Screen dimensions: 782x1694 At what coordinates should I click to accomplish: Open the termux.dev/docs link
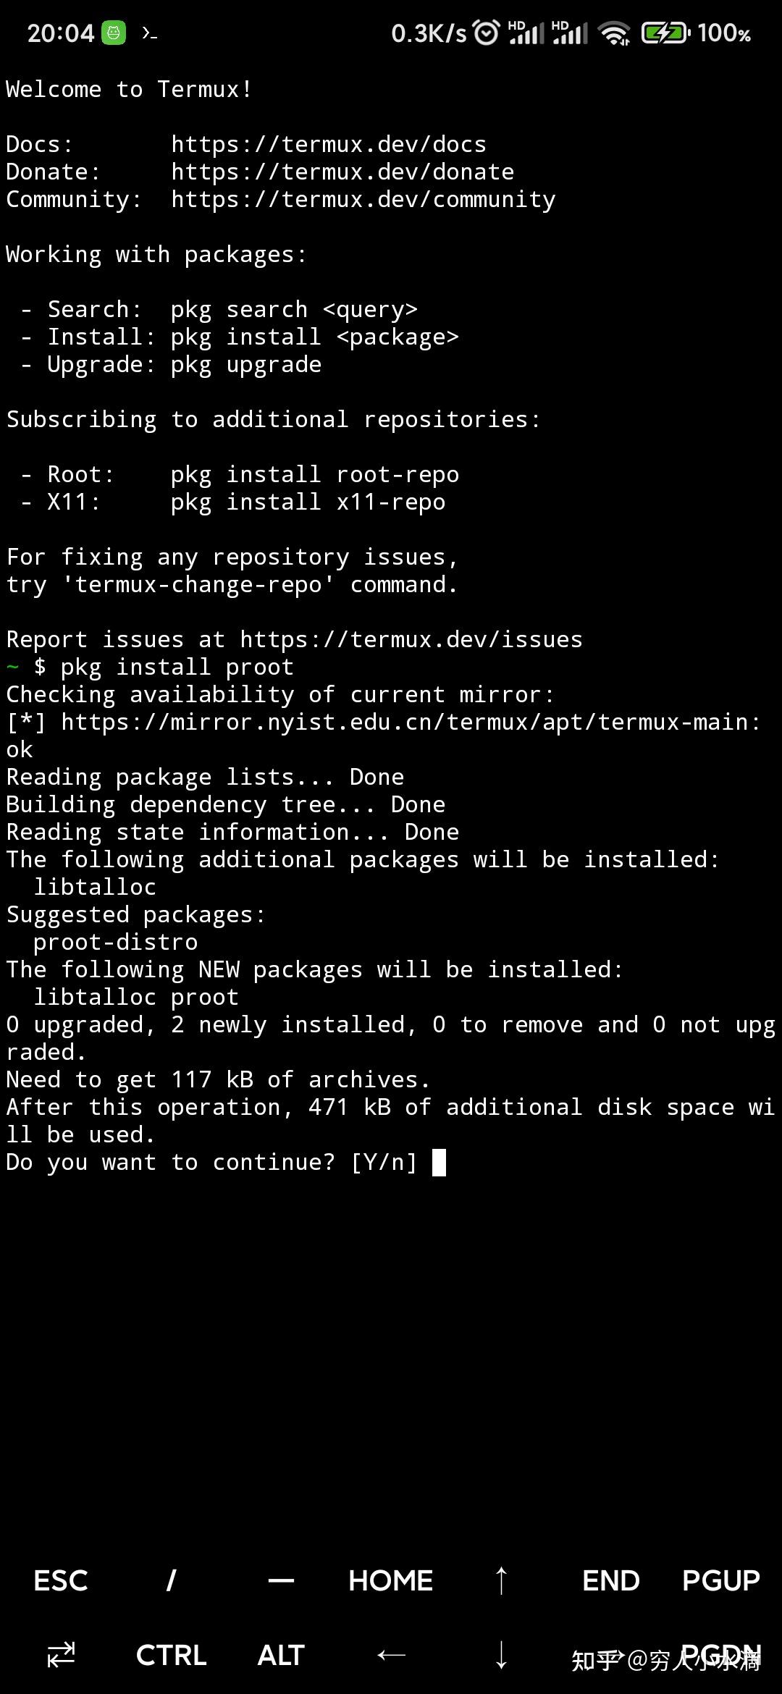tap(327, 144)
